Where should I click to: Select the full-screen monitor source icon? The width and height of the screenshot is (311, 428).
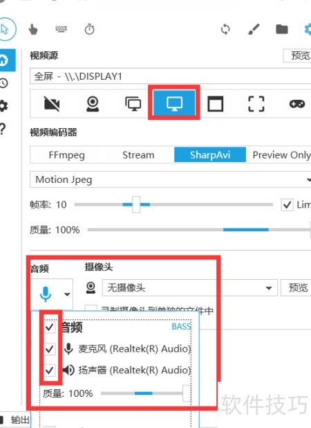tap(174, 103)
